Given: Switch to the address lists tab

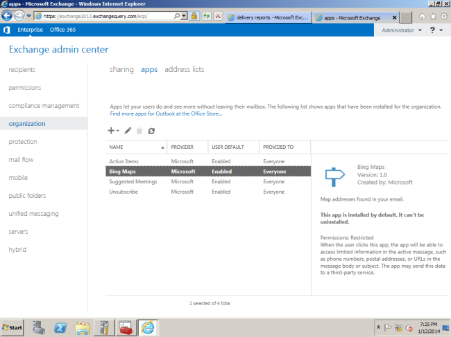Looking at the screenshot, I should (184, 69).
